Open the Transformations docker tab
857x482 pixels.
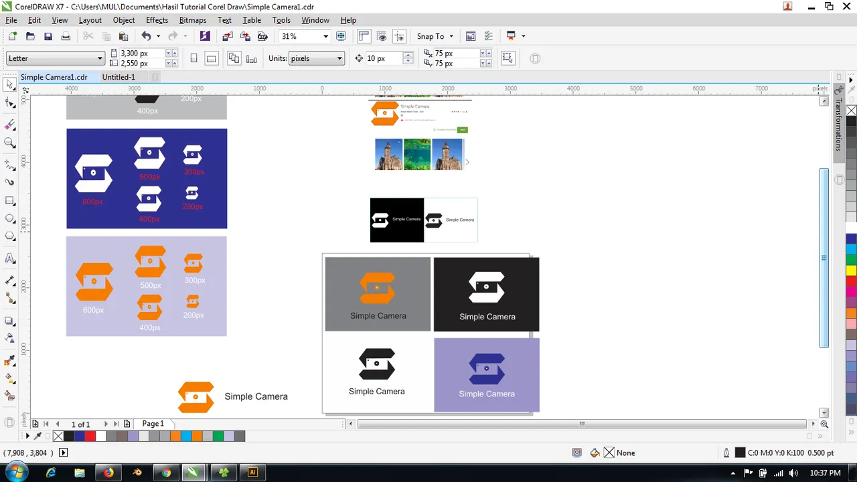pos(839,124)
